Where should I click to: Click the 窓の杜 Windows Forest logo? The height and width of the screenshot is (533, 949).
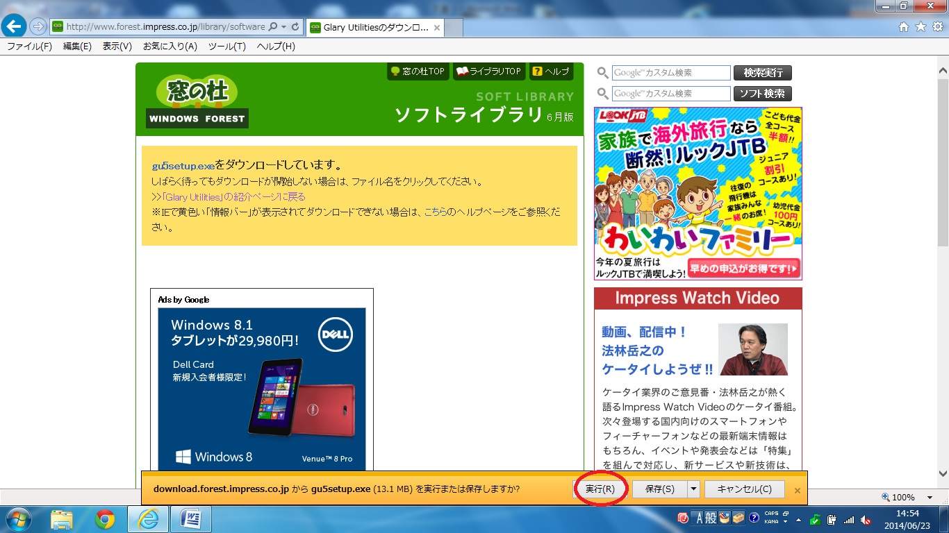click(x=197, y=101)
